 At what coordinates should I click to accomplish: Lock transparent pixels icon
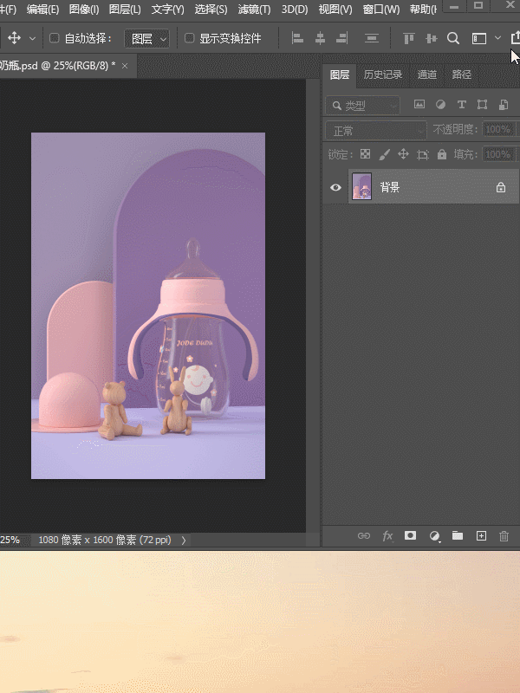click(x=365, y=154)
